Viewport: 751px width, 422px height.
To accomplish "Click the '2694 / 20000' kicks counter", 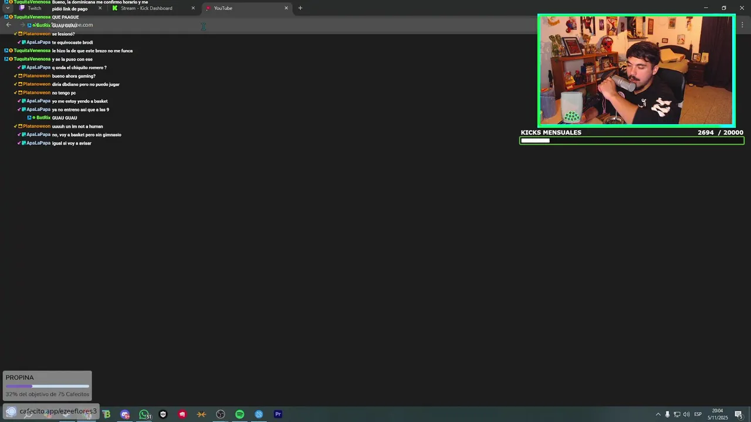I will pyautogui.click(x=720, y=132).
